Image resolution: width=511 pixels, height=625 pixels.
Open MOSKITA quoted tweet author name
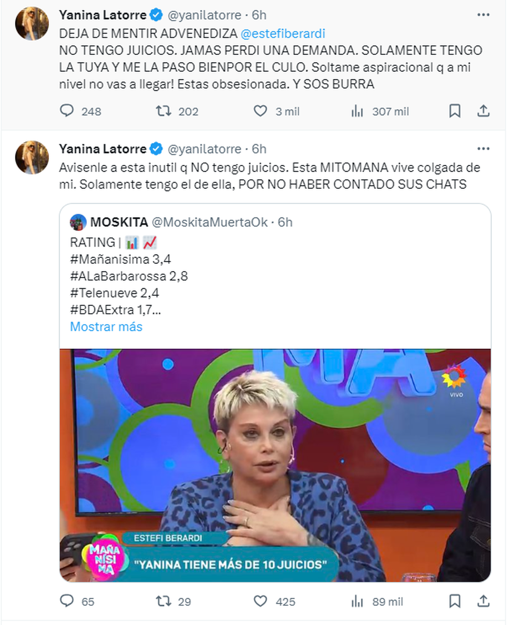pos(119,222)
